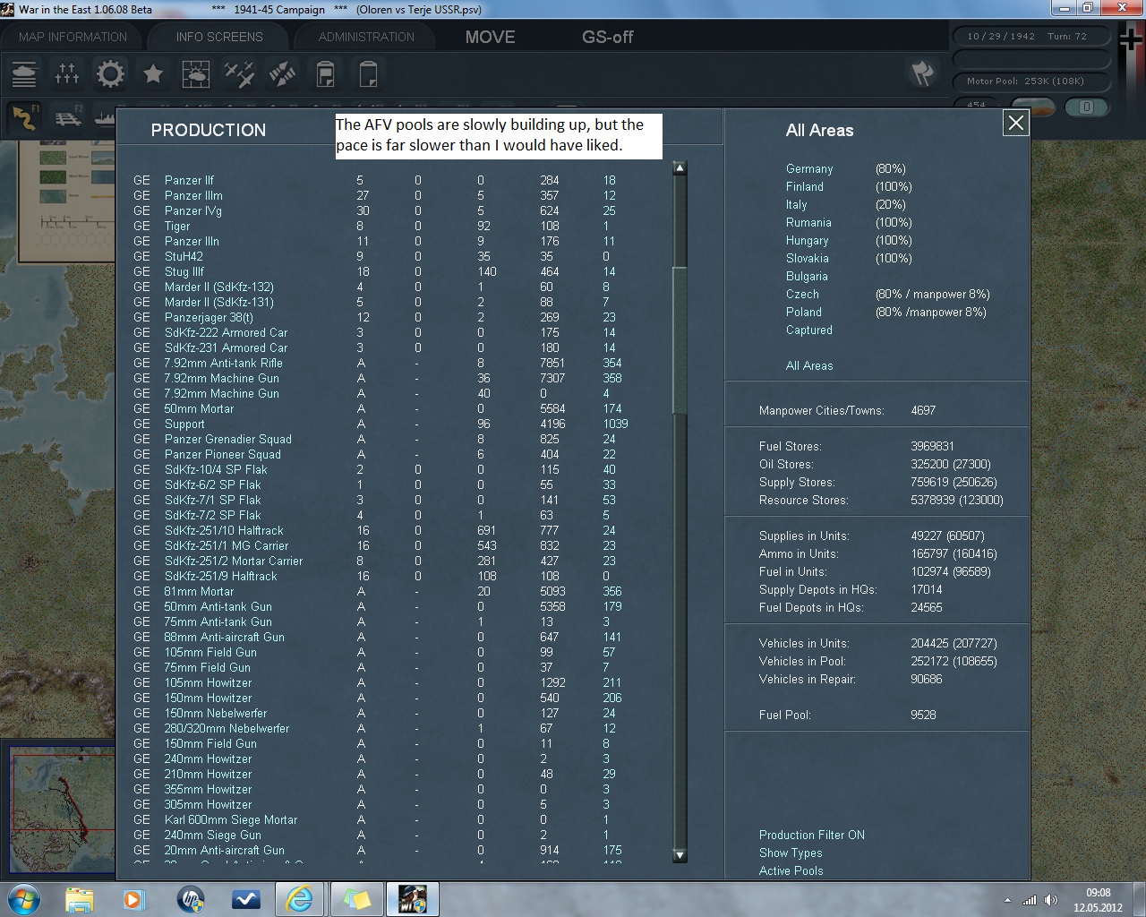
Task: Open the star victory screen icon
Action: click(x=153, y=73)
